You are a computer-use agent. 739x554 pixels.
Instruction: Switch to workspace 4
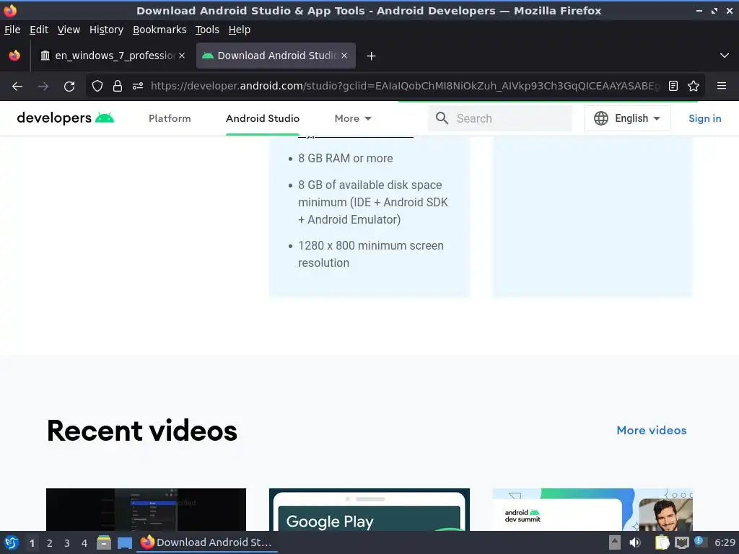pyautogui.click(x=84, y=543)
